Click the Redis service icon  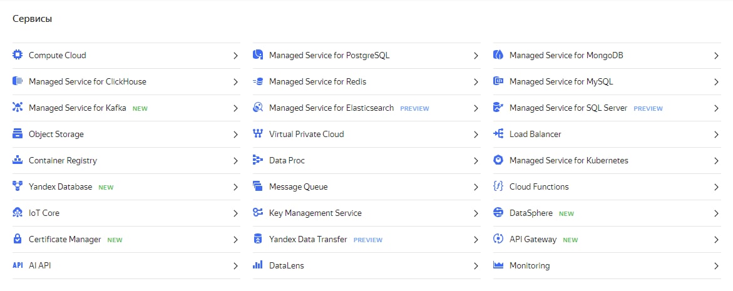point(257,81)
